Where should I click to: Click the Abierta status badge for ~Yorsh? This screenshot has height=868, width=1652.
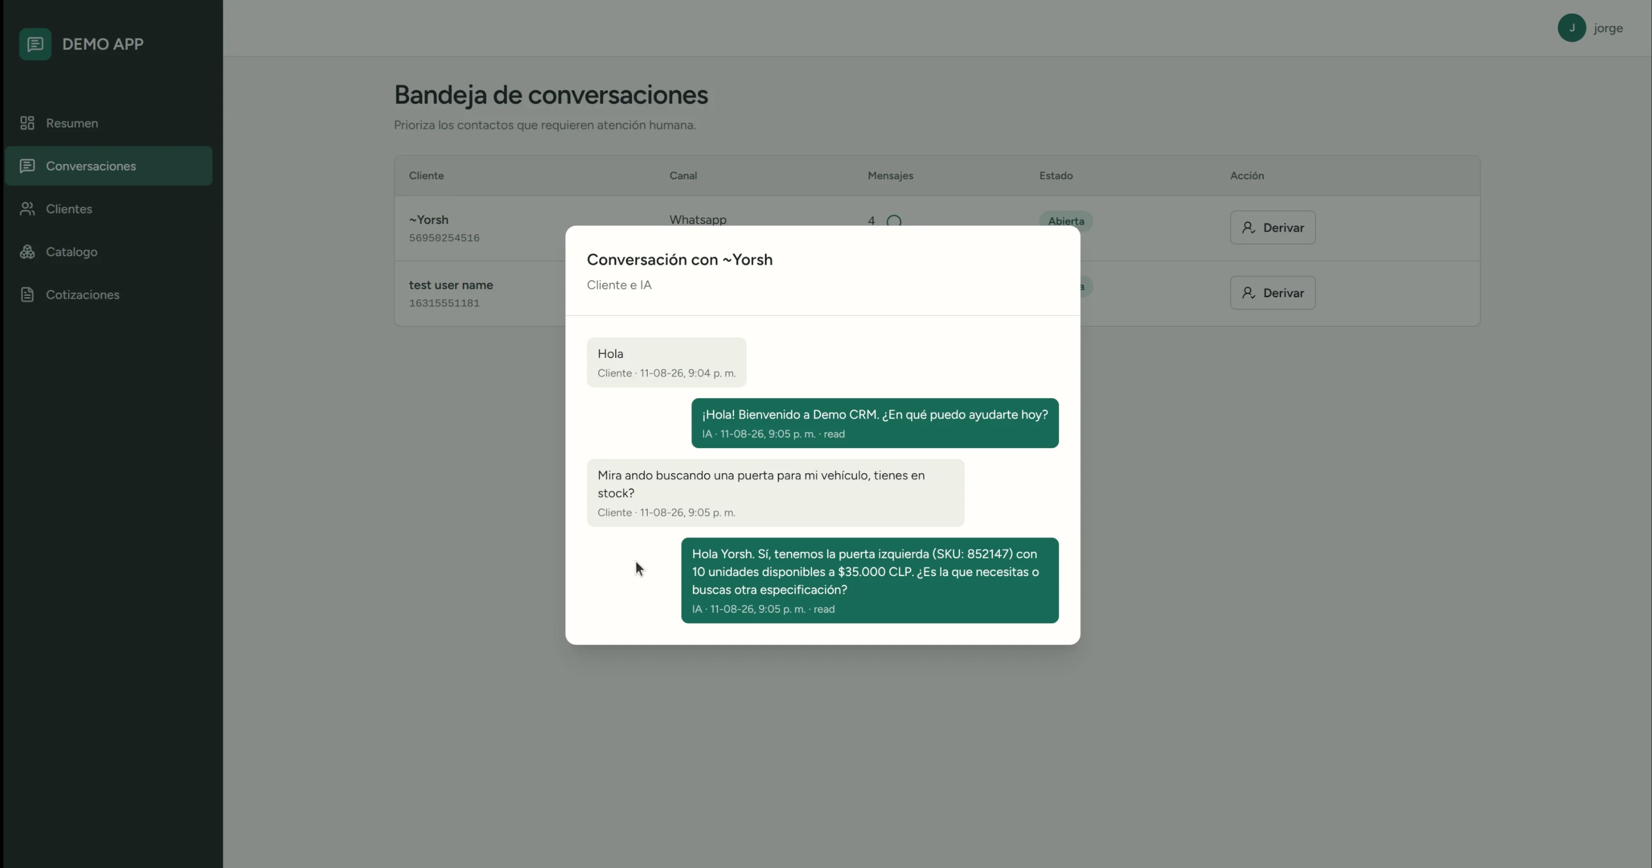[x=1066, y=221]
